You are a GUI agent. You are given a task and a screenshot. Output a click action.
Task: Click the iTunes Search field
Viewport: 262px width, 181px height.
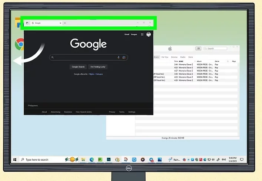215,48
